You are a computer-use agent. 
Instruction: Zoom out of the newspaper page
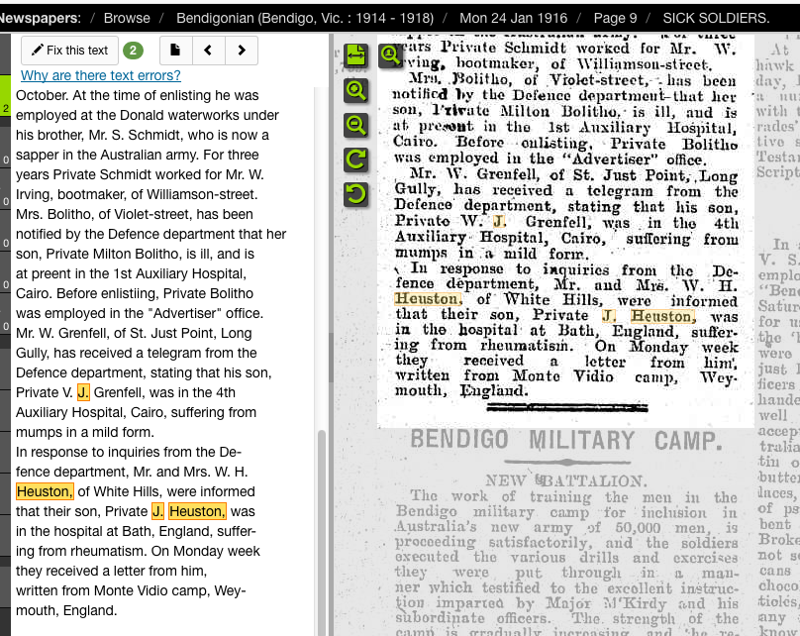click(355, 125)
